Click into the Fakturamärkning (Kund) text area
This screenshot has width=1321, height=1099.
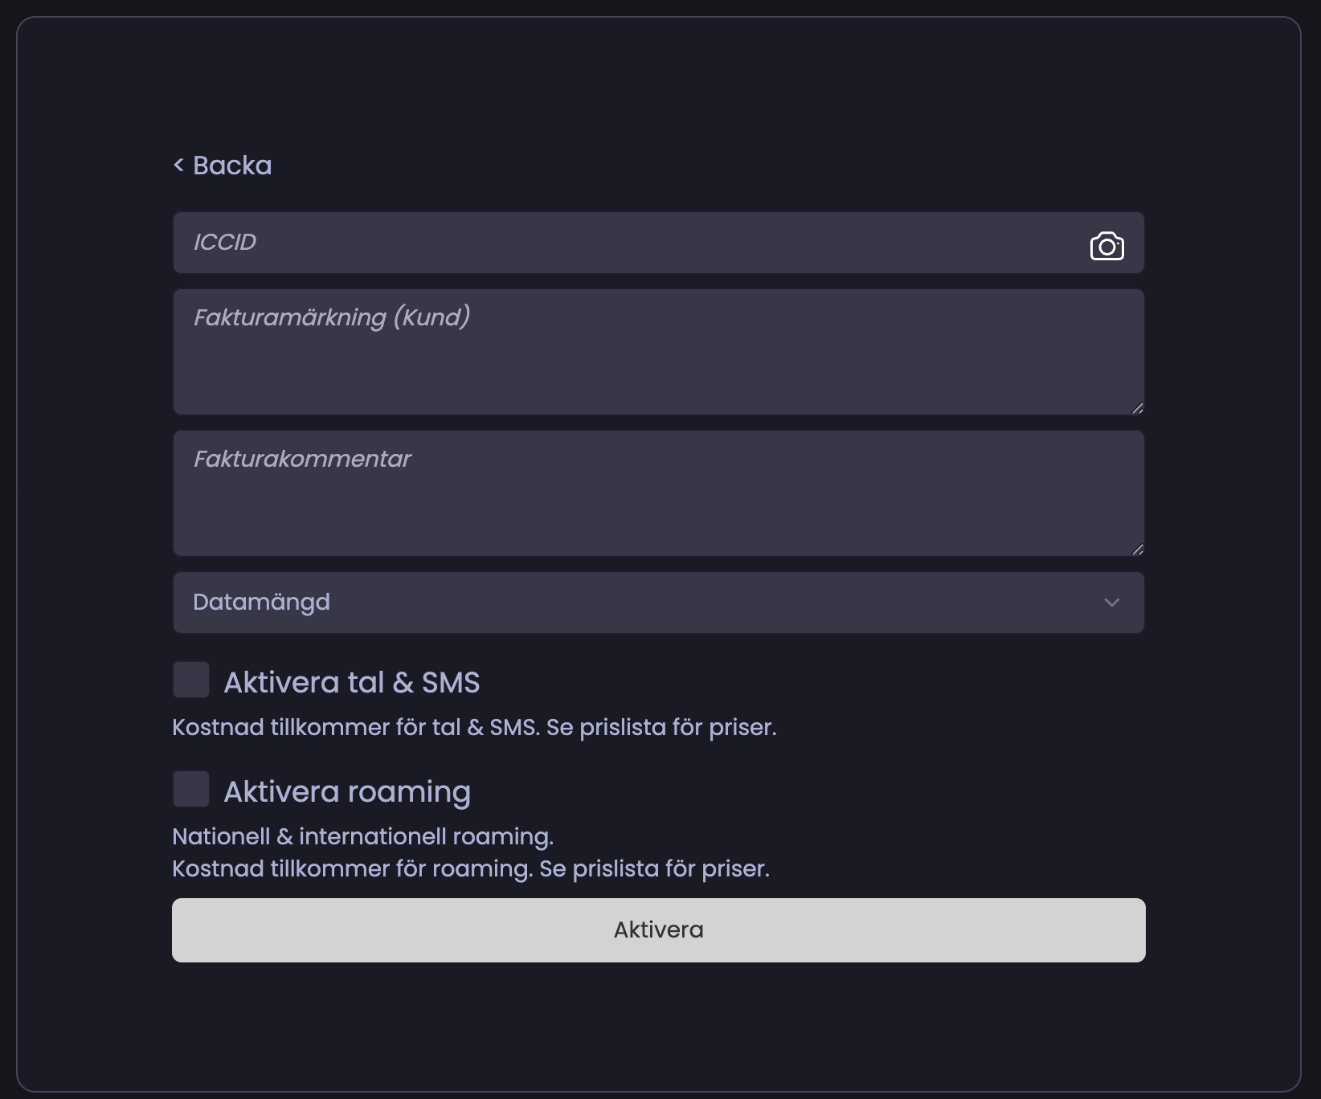[x=657, y=362]
